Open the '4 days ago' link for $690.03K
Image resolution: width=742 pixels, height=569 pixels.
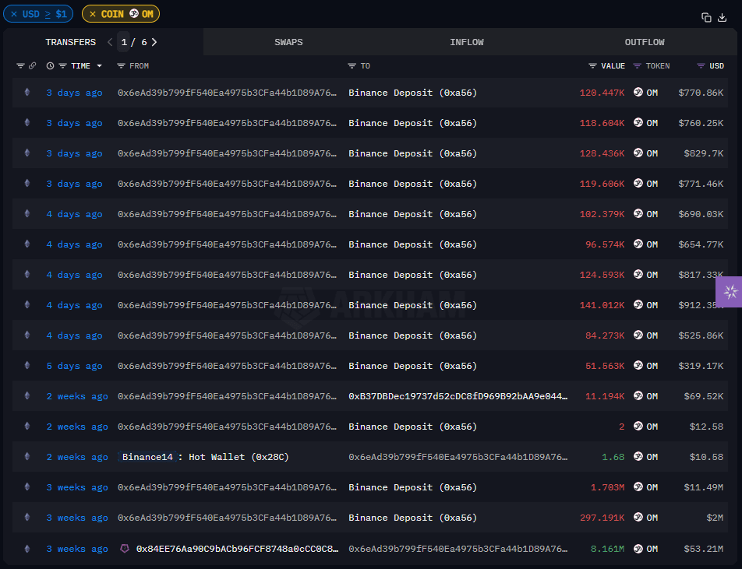tap(74, 214)
